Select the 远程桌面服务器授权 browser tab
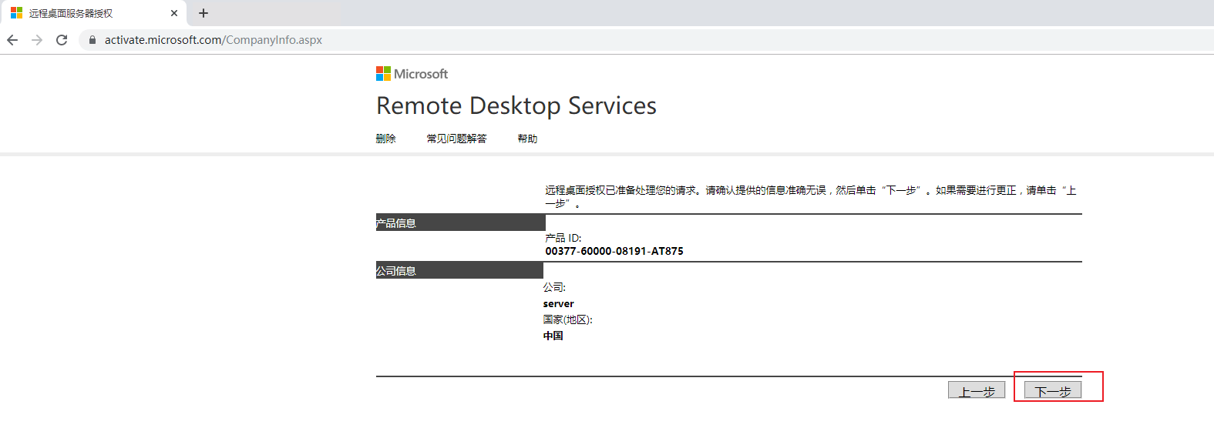Screen dimensions: 1214x428 pos(85,13)
